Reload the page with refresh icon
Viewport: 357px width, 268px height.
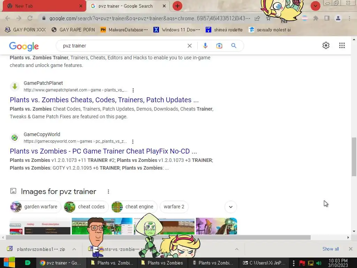[30, 18]
